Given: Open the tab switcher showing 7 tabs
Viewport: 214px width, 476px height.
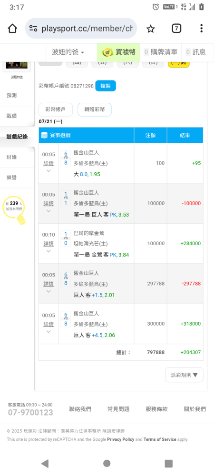Looking at the screenshot, I should tap(176, 29).
